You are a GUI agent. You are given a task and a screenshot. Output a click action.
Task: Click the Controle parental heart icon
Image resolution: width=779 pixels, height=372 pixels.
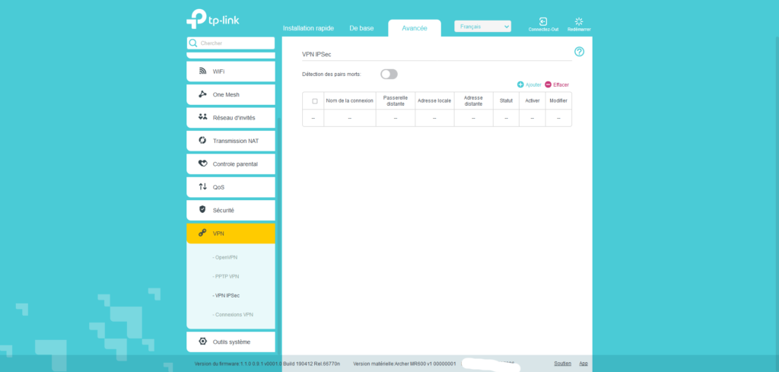point(202,164)
